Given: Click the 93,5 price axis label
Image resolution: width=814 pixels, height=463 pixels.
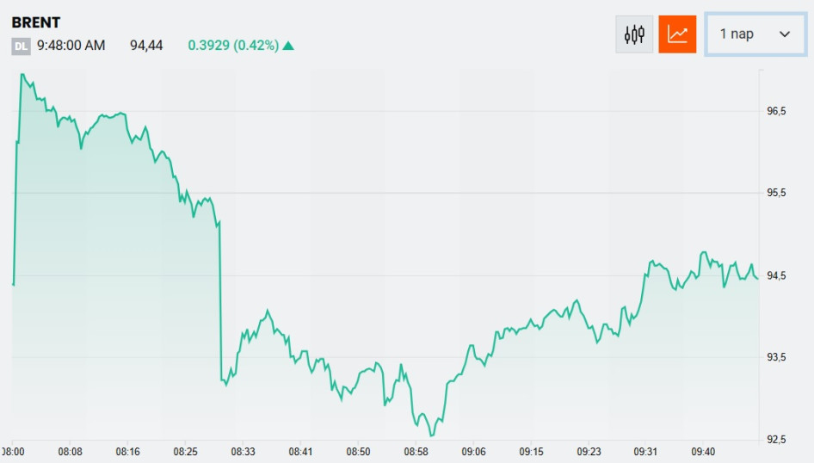Looking at the screenshot, I should 776,358.
